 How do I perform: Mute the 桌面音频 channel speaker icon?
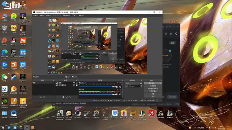pyautogui.click(x=117, y=94)
